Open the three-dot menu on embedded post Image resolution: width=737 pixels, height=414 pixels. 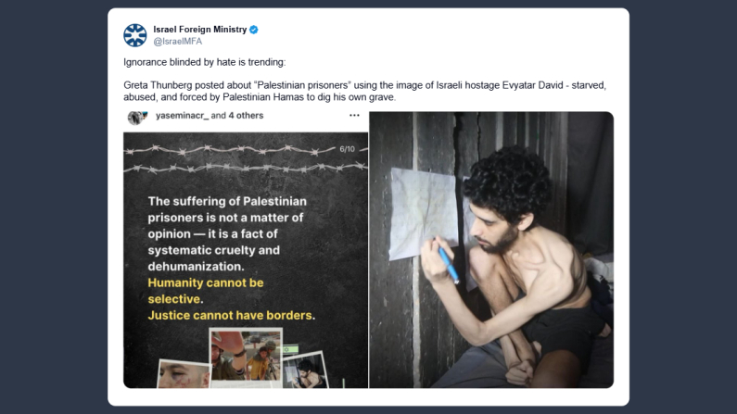pyautogui.click(x=354, y=116)
